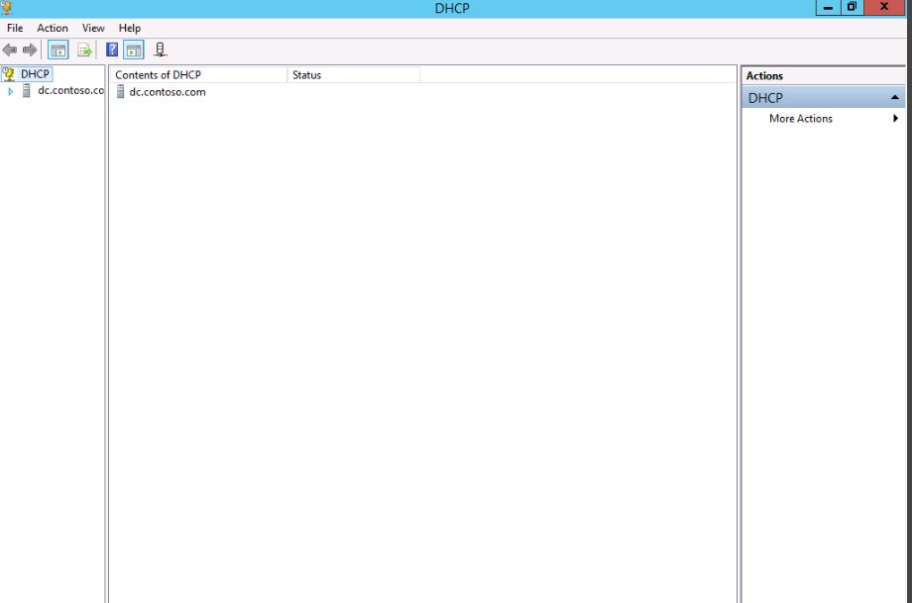Expand the dc.contoso.com tree node arrow
Viewport: 912px width, 603px height.
pyautogui.click(x=11, y=91)
